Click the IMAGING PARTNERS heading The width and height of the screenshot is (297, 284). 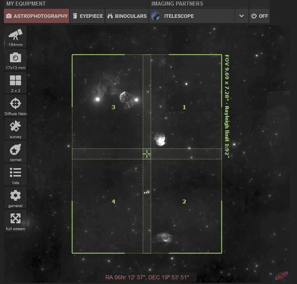[177, 4]
